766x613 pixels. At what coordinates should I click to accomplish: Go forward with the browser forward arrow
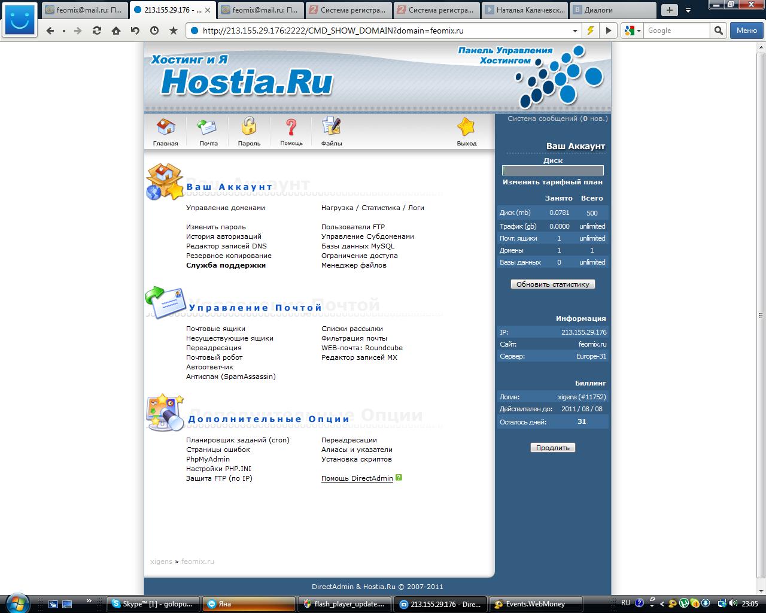[78, 31]
